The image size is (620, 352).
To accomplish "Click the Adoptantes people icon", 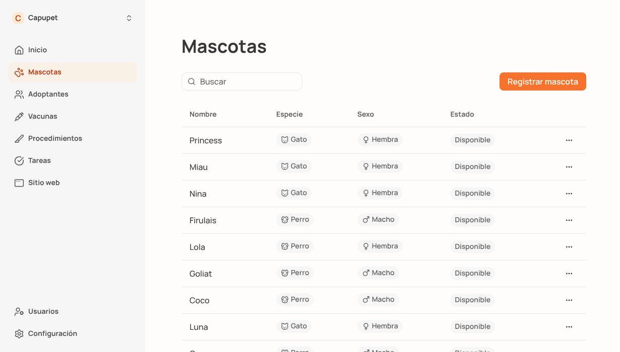I will pyautogui.click(x=19, y=95).
